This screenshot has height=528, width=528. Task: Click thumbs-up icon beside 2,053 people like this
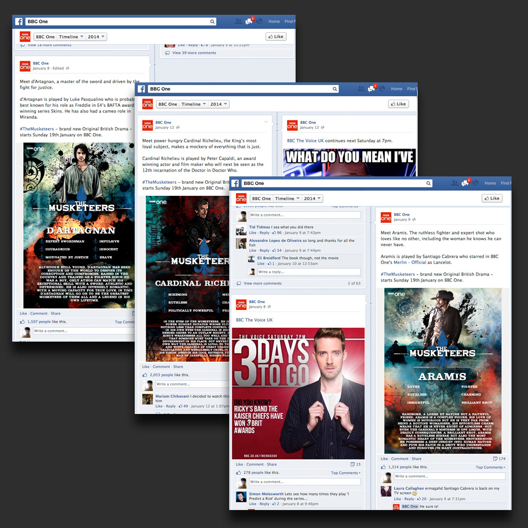click(x=145, y=375)
